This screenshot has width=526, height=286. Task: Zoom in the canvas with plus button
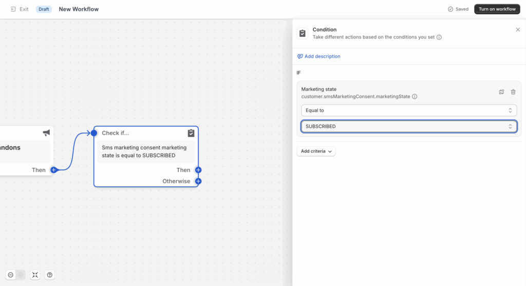[x=21, y=275]
